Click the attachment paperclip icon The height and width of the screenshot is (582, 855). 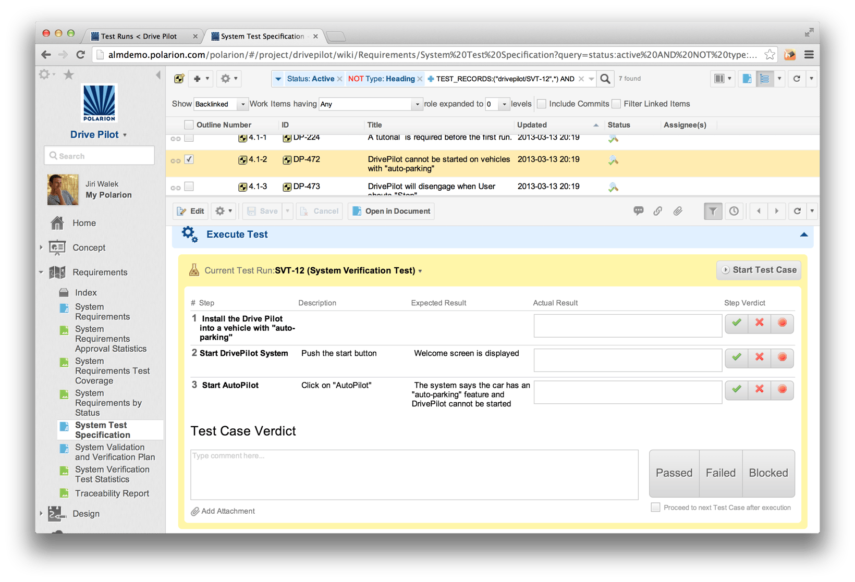(x=678, y=211)
